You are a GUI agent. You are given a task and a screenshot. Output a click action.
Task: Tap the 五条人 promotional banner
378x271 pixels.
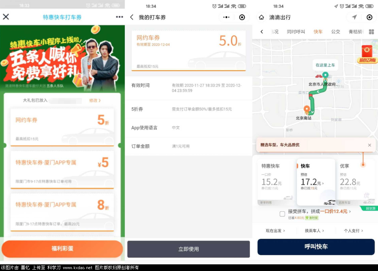(62, 58)
